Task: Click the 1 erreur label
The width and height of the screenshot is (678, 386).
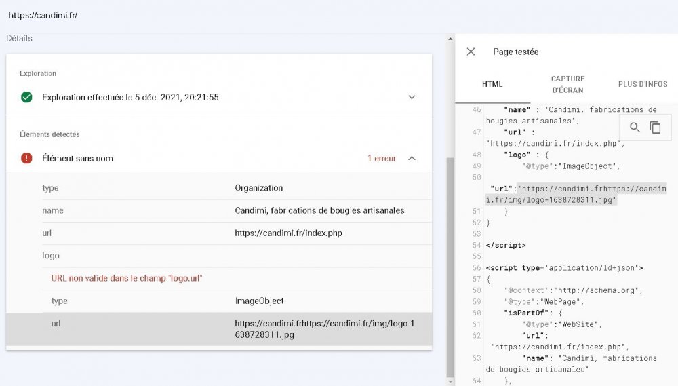Action: (382, 158)
